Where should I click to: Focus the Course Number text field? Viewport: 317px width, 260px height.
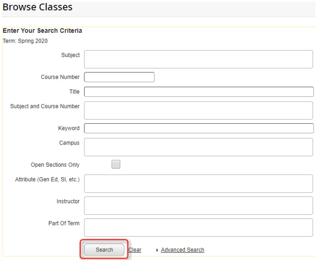119,77
